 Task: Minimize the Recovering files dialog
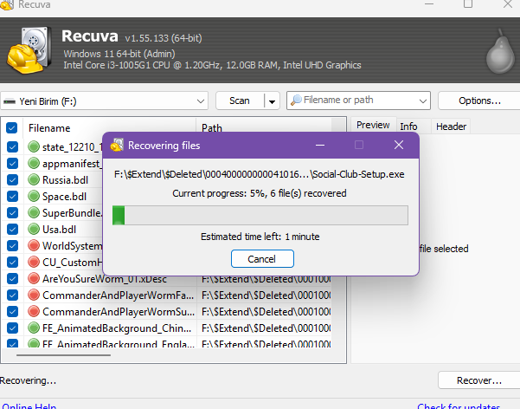[x=320, y=145]
